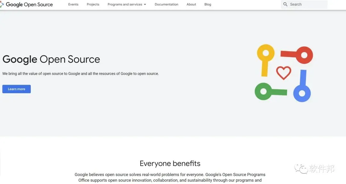Viewport: 346px width, 184px height.
Task: Click into the Search input field
Action: [x=304, y=4]
